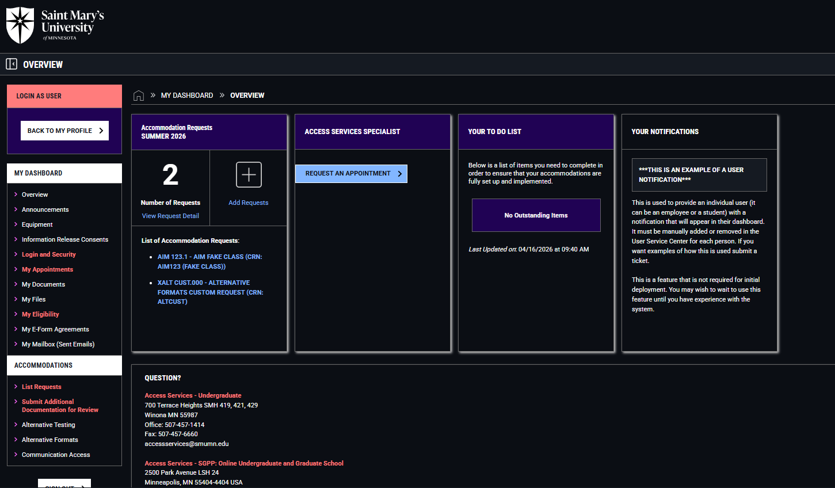Click the plus Add Requests icon
Viewport: 835px width, 488px height.
pos(249,174)
